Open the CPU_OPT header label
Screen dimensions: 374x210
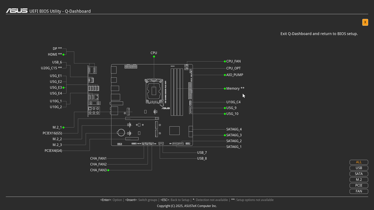[x=233, y=68]
